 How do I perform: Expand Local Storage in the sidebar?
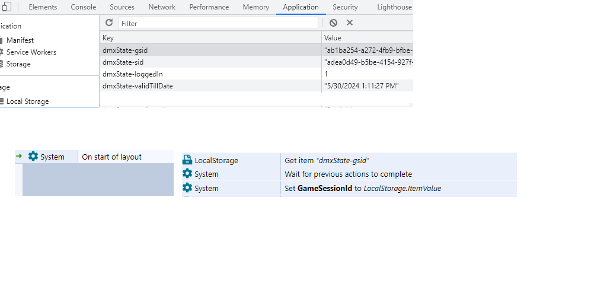[27, 101]
